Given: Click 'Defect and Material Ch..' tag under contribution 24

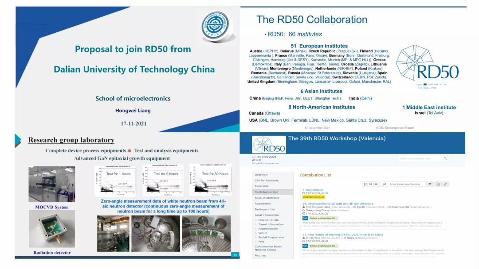Looking at the screenshot, I should tap(323, 218).
